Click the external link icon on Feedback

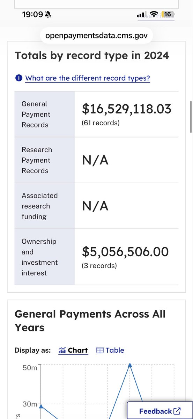pyautogui.click(x=177, y=411)
